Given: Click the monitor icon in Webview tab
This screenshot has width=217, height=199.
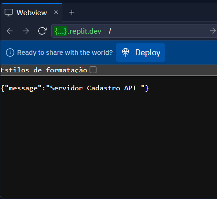Looking at the screenshot, I should [x=9, y=12].
